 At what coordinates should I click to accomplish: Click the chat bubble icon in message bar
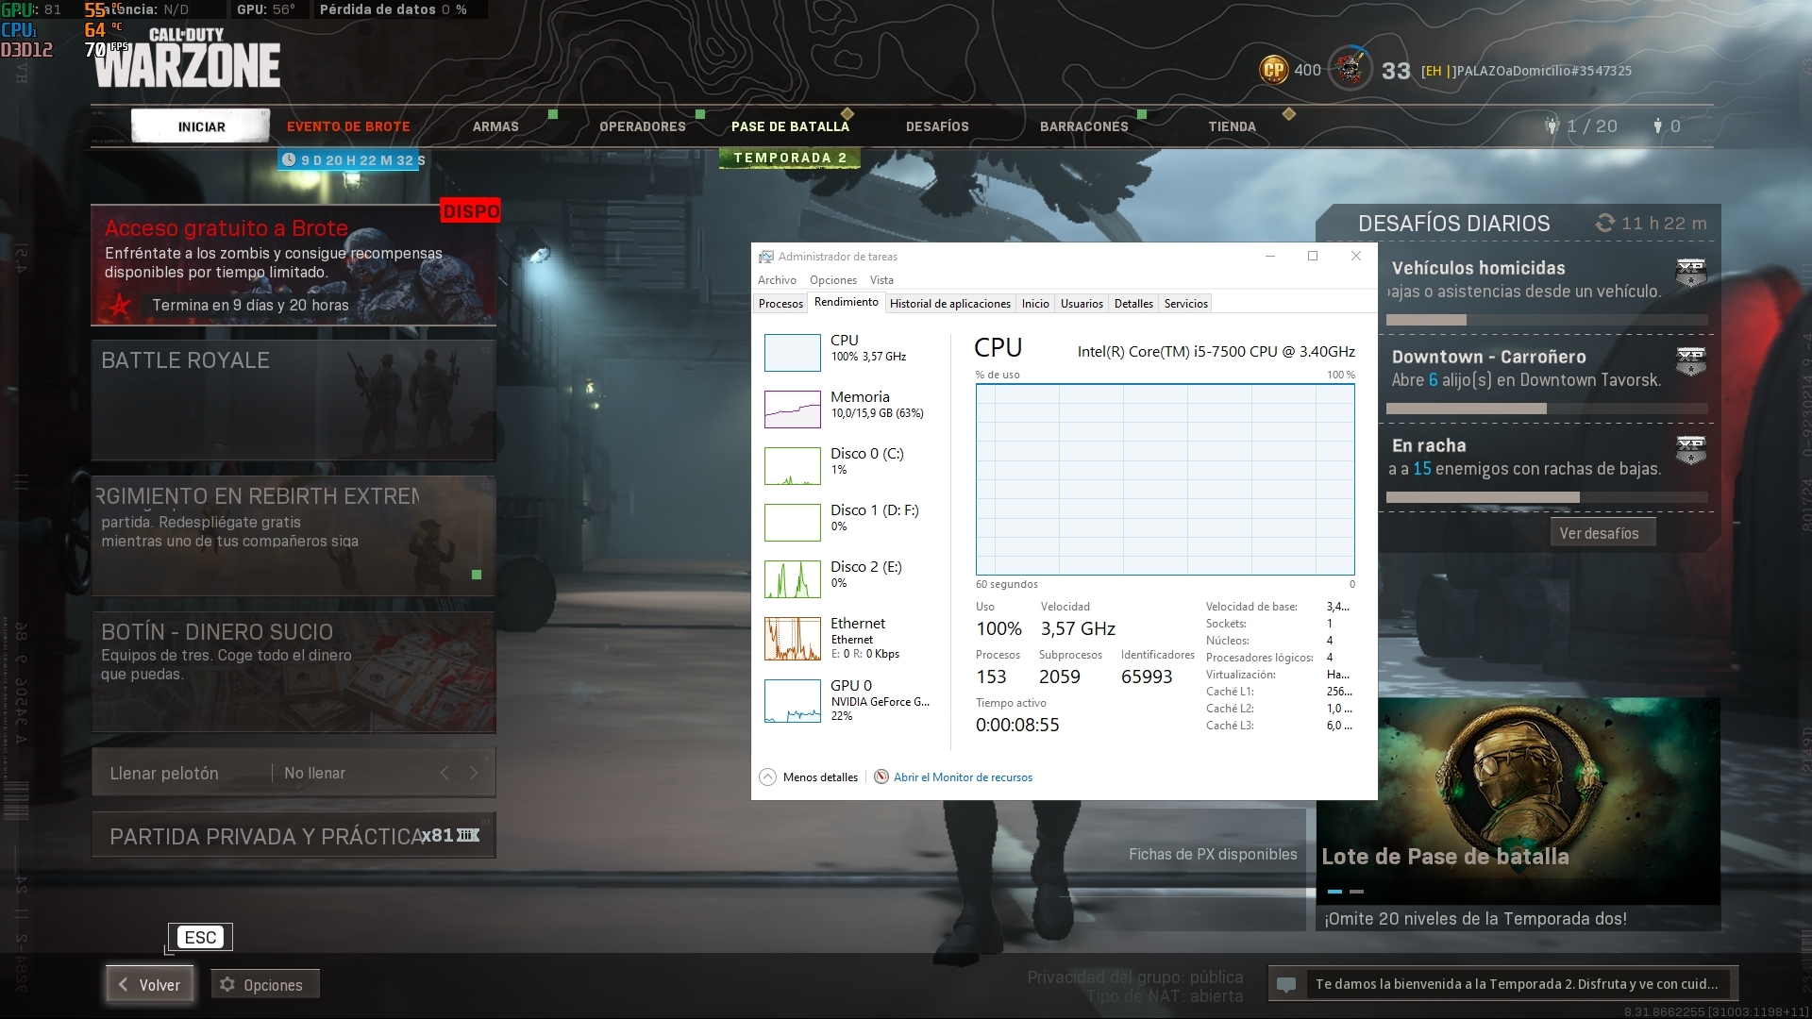click(x=1286, y=985)
